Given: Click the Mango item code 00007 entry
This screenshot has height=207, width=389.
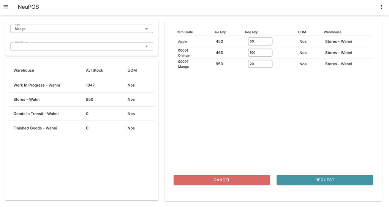Looking at the screenshot, I should pos(183,64).
